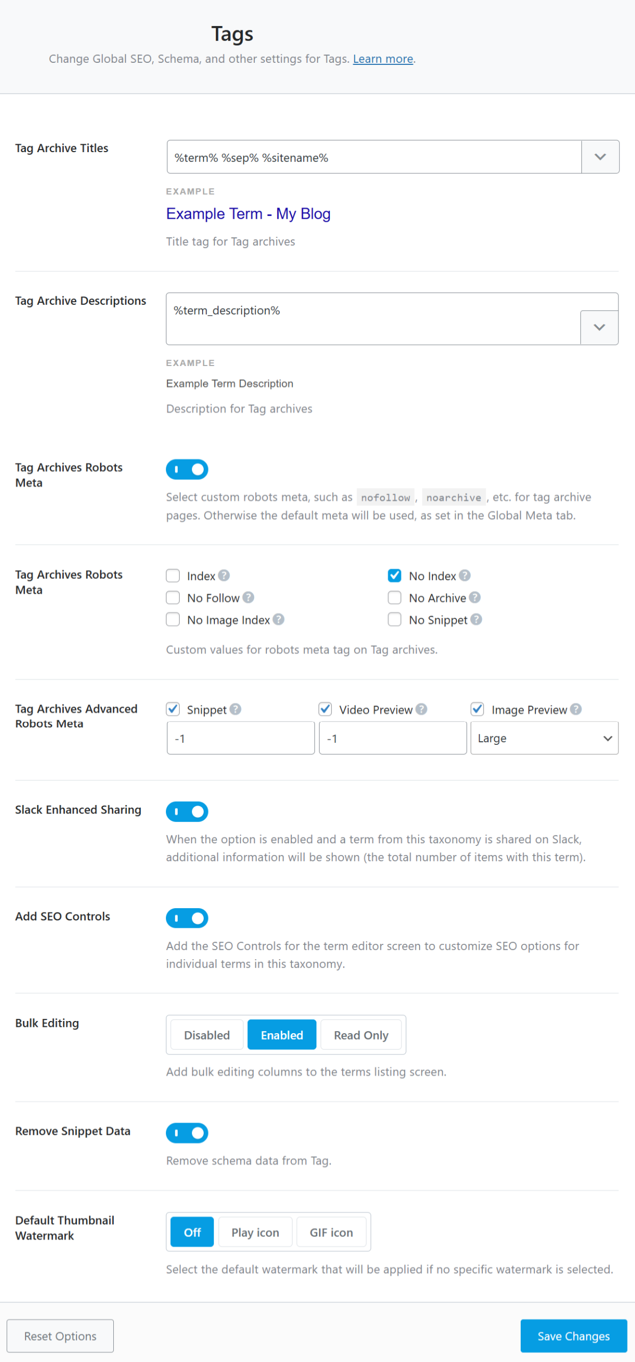Click the help icon next to Snippet

tap(236, 709)
